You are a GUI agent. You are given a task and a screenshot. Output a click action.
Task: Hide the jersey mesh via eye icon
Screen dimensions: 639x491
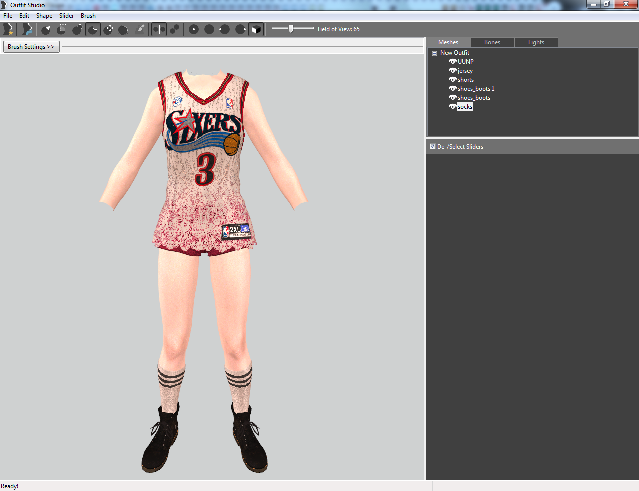point(452,71)
